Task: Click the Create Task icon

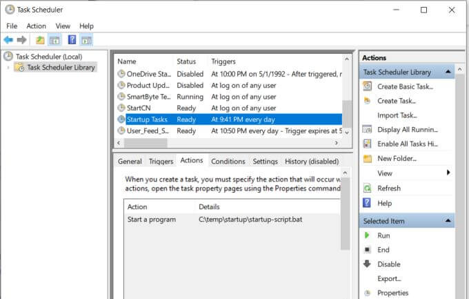Action: (x=368, y=101)
